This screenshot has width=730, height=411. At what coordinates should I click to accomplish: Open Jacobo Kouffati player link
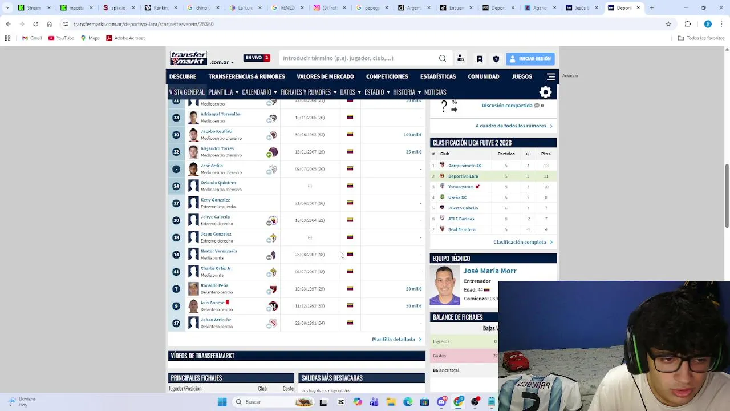click(x=216, y=131)
